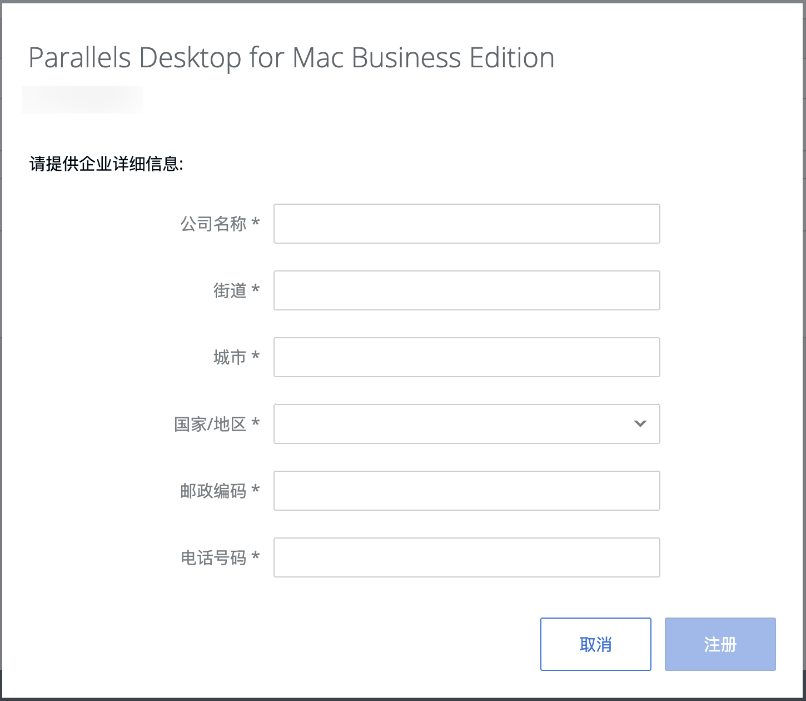The image size is (806, 701).
Task: Click the Parallels Desktop Business Edition title
Action: [291, 58]
